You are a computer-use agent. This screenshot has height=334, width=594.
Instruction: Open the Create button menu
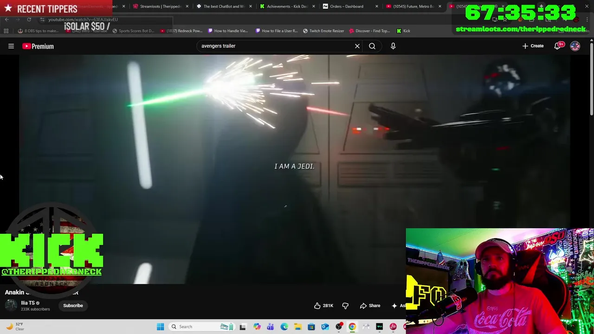533,46
